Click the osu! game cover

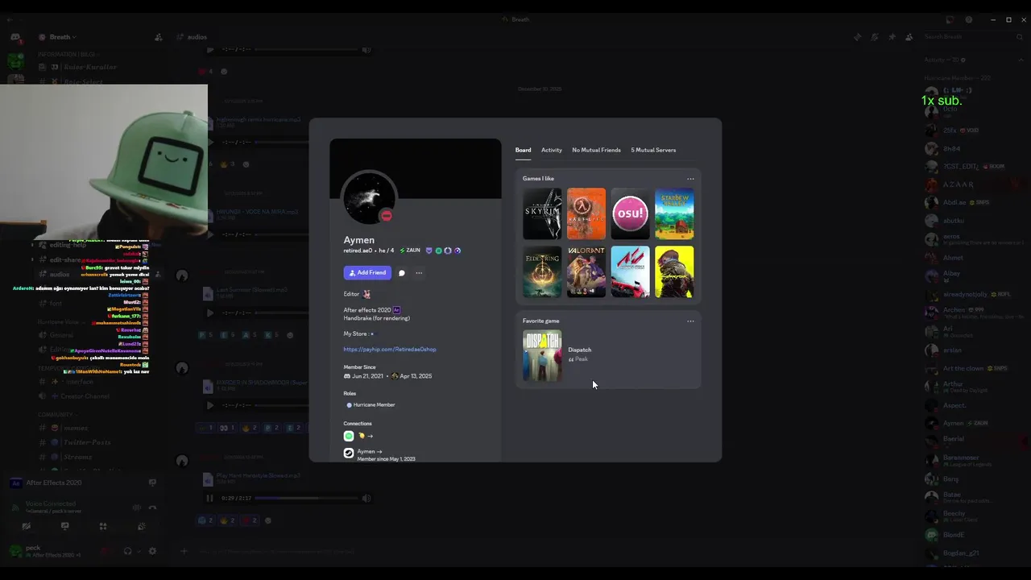pos(630,214)
